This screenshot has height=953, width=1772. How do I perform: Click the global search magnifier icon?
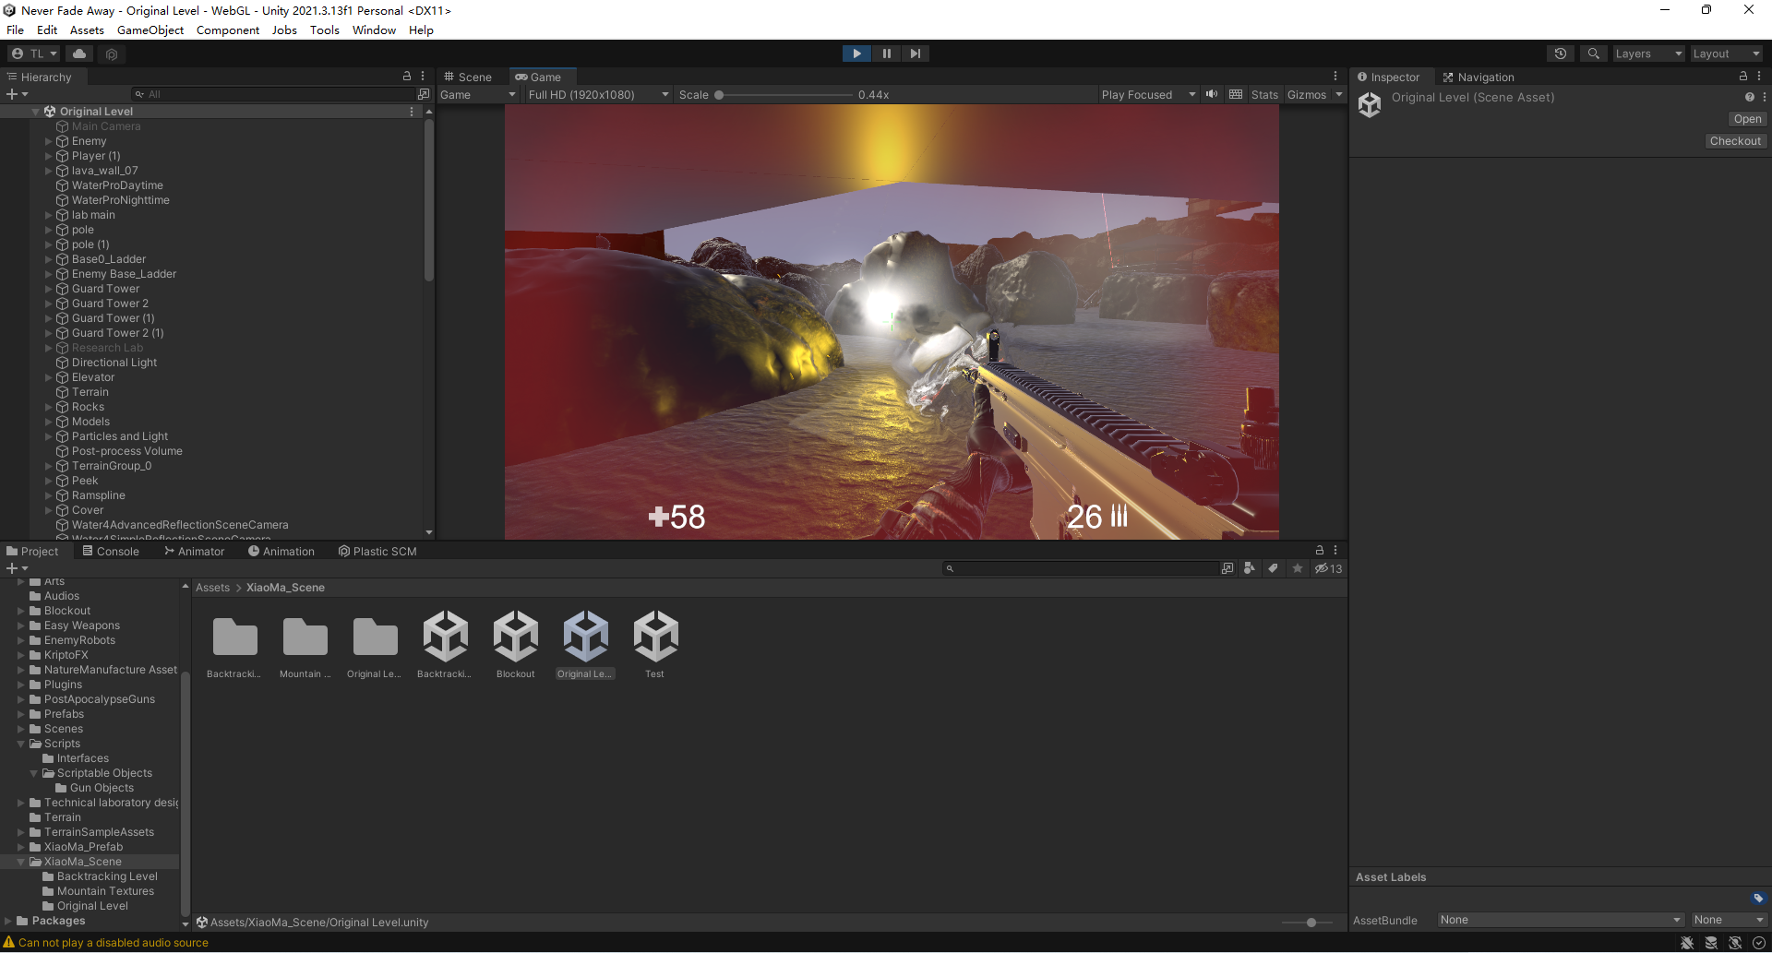1593,54
